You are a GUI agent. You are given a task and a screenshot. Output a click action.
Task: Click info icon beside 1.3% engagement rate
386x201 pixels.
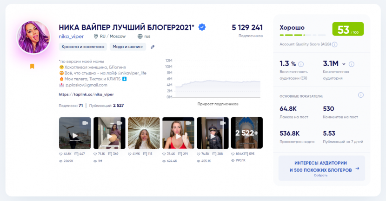pyautogui.click(x=301, y=64)
